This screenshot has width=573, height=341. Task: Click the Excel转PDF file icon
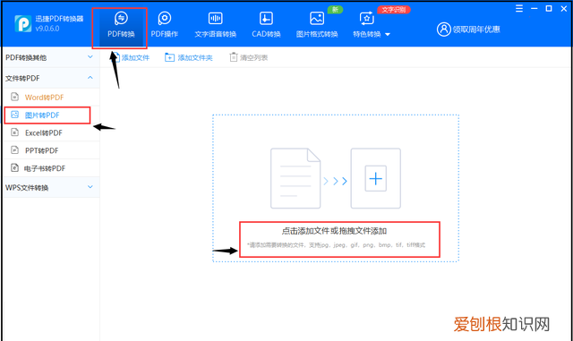click(x=14, y=132)
